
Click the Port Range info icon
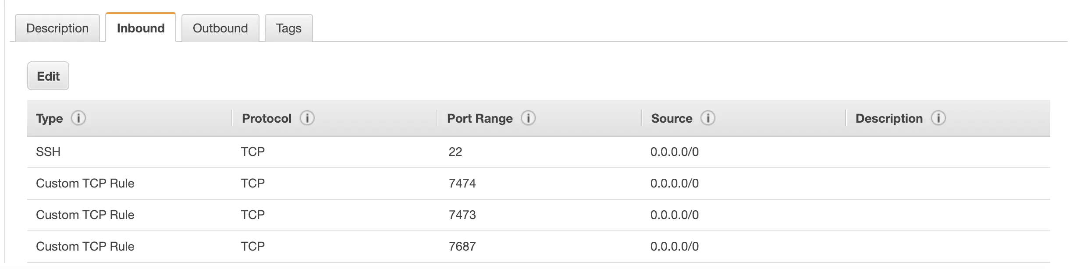point(528,118)
